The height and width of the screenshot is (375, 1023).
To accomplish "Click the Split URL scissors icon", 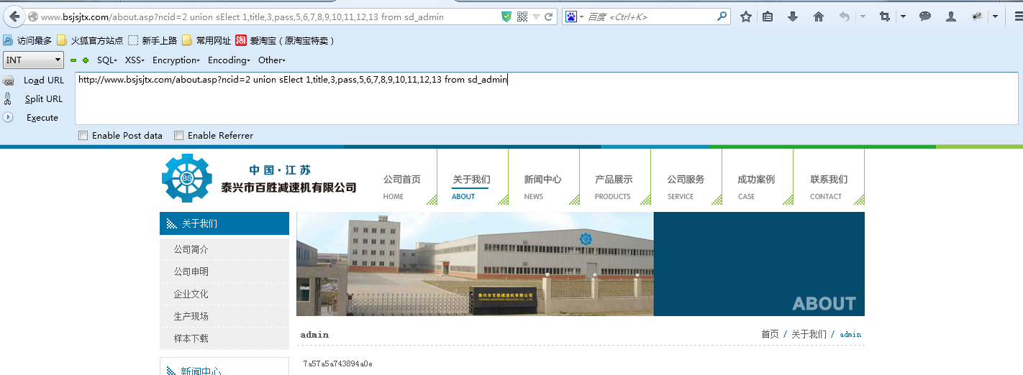I will click(x=8, y=98).
